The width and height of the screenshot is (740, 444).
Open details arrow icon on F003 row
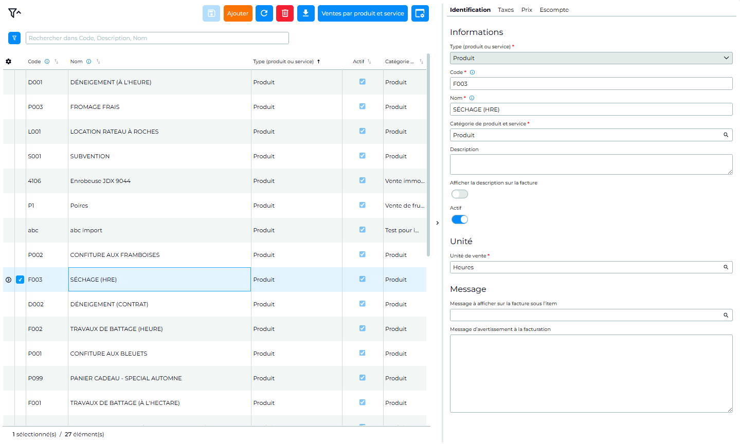[8, 280]
